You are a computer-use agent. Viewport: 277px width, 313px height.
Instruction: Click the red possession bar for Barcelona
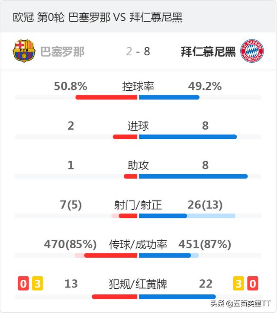click(x=106, y=97)
